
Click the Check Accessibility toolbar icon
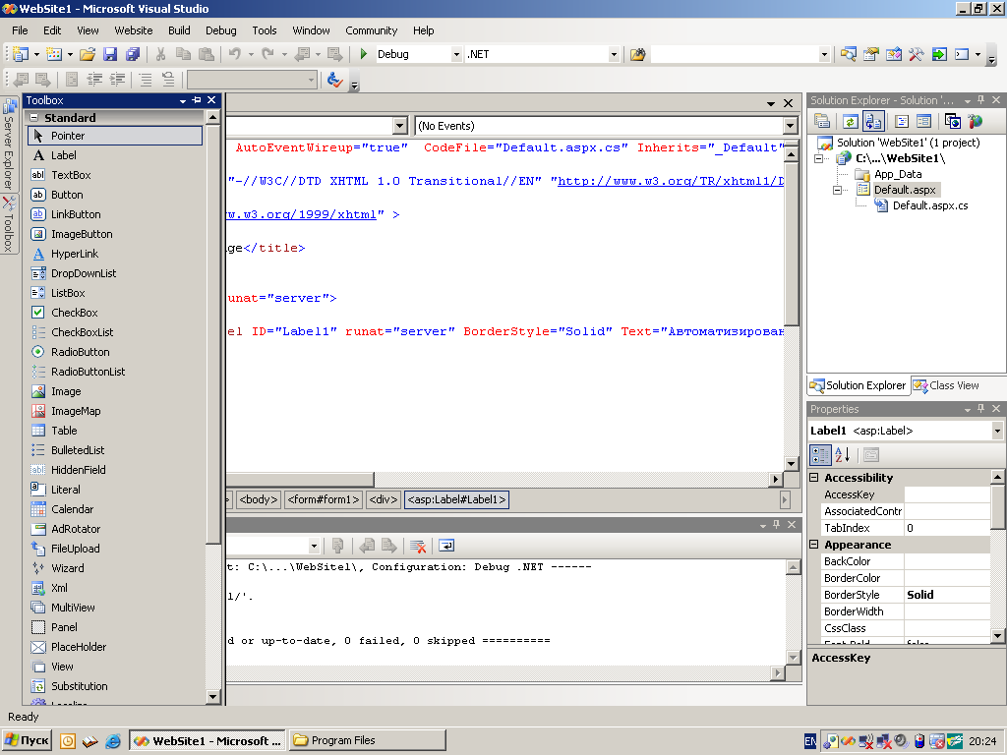point(335,80)
